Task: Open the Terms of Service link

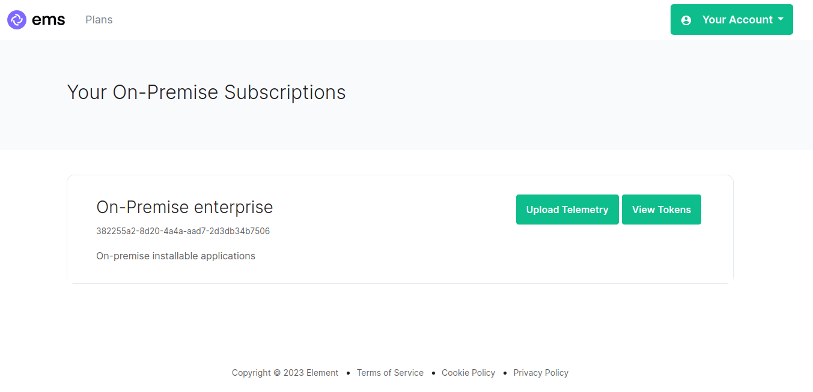Action: (x=390, y=373)
